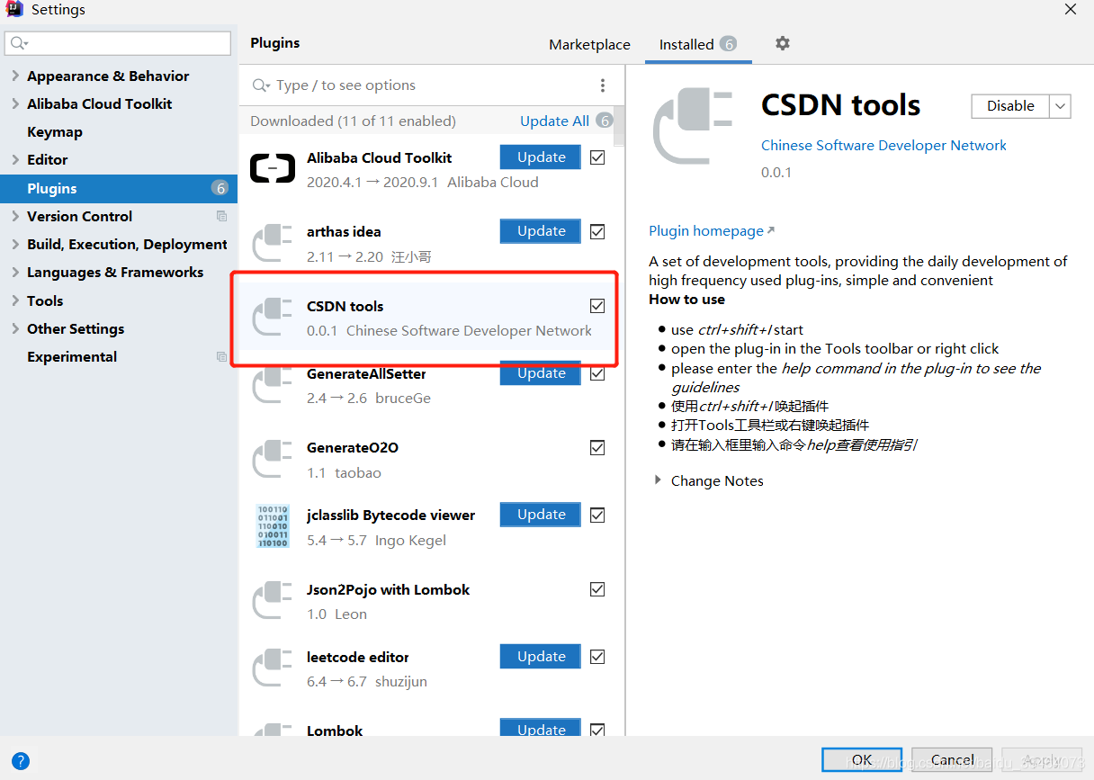Expand Languages & Frameworks node
Image resolution: width=1094 pixels, height=780 pixels.
click(15, 273)
